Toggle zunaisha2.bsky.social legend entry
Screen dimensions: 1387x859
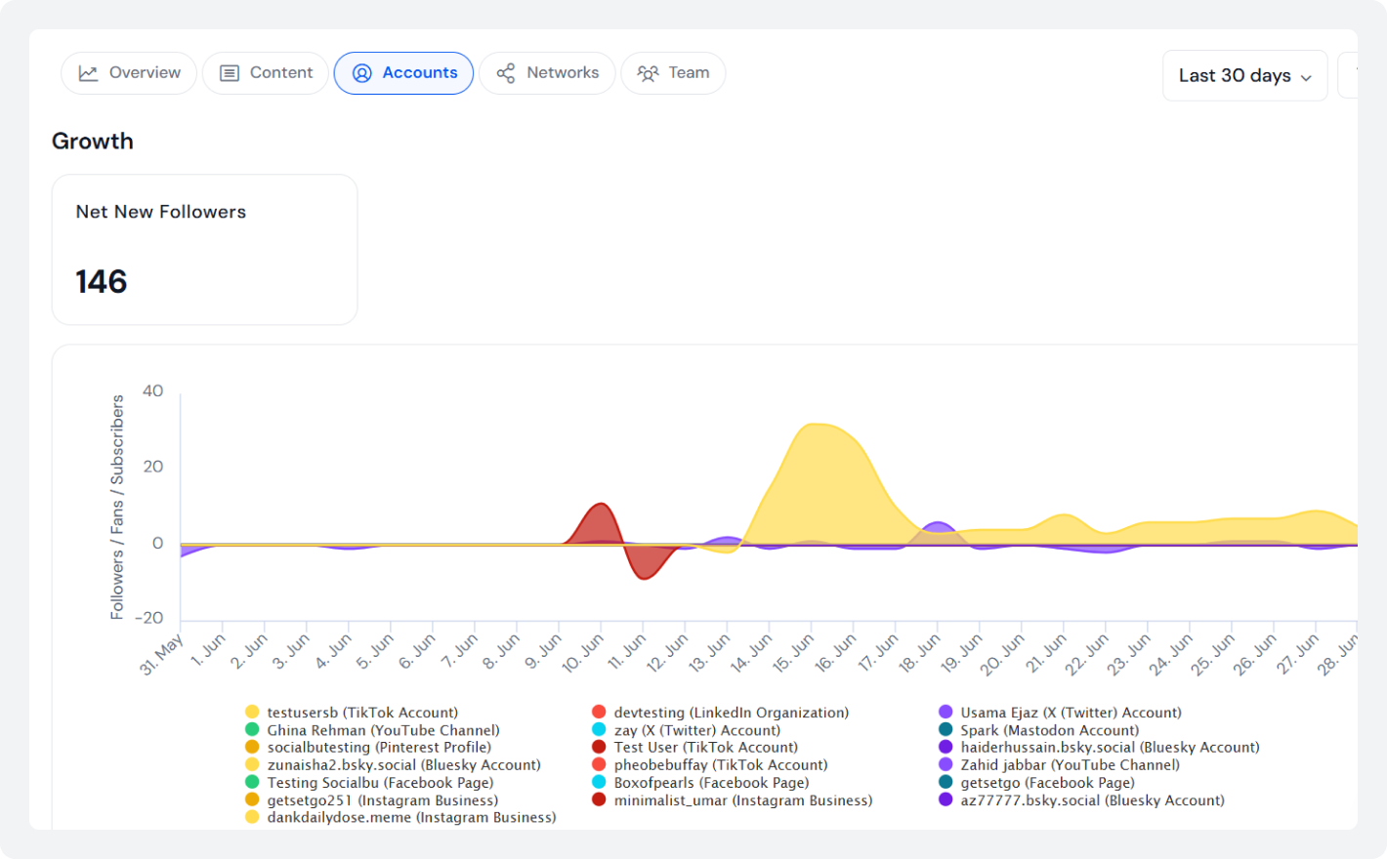pyautogui.click(x=393, y=765)
